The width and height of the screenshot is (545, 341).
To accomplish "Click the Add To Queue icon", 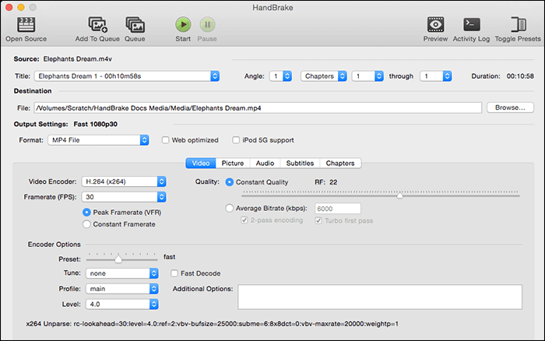I will pos(97,24).
